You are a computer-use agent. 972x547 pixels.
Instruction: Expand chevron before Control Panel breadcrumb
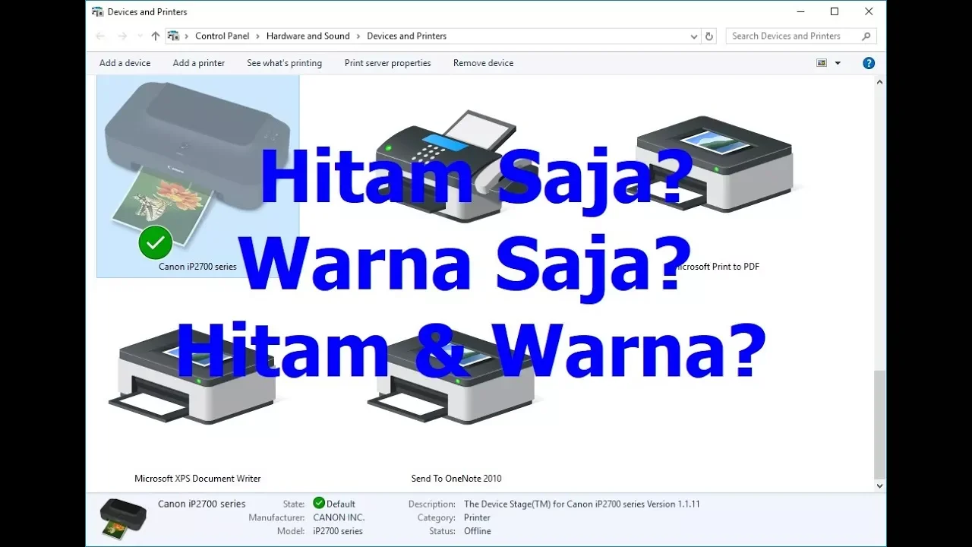click(187, 36)
